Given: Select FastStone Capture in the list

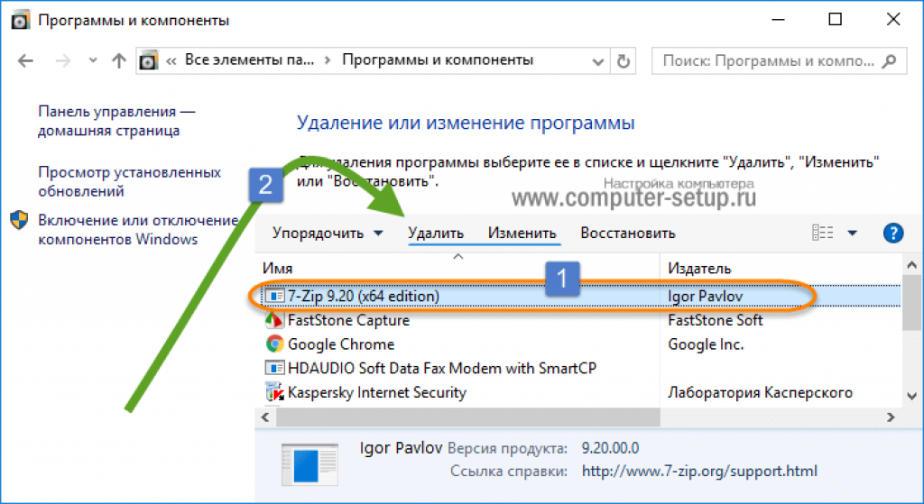Looking at the screenshot, I should pyautogui.click(x=348, y=320).
